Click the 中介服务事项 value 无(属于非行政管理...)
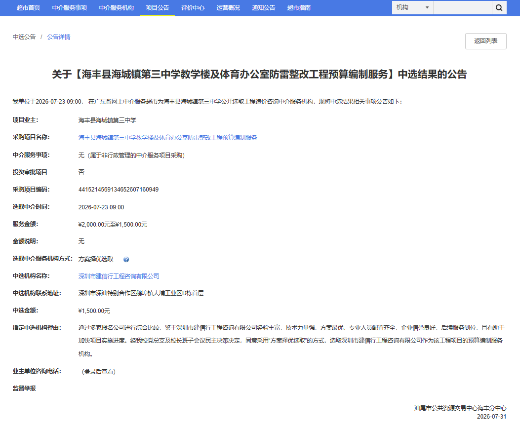 pyautogui.click(x=131, y=155)
